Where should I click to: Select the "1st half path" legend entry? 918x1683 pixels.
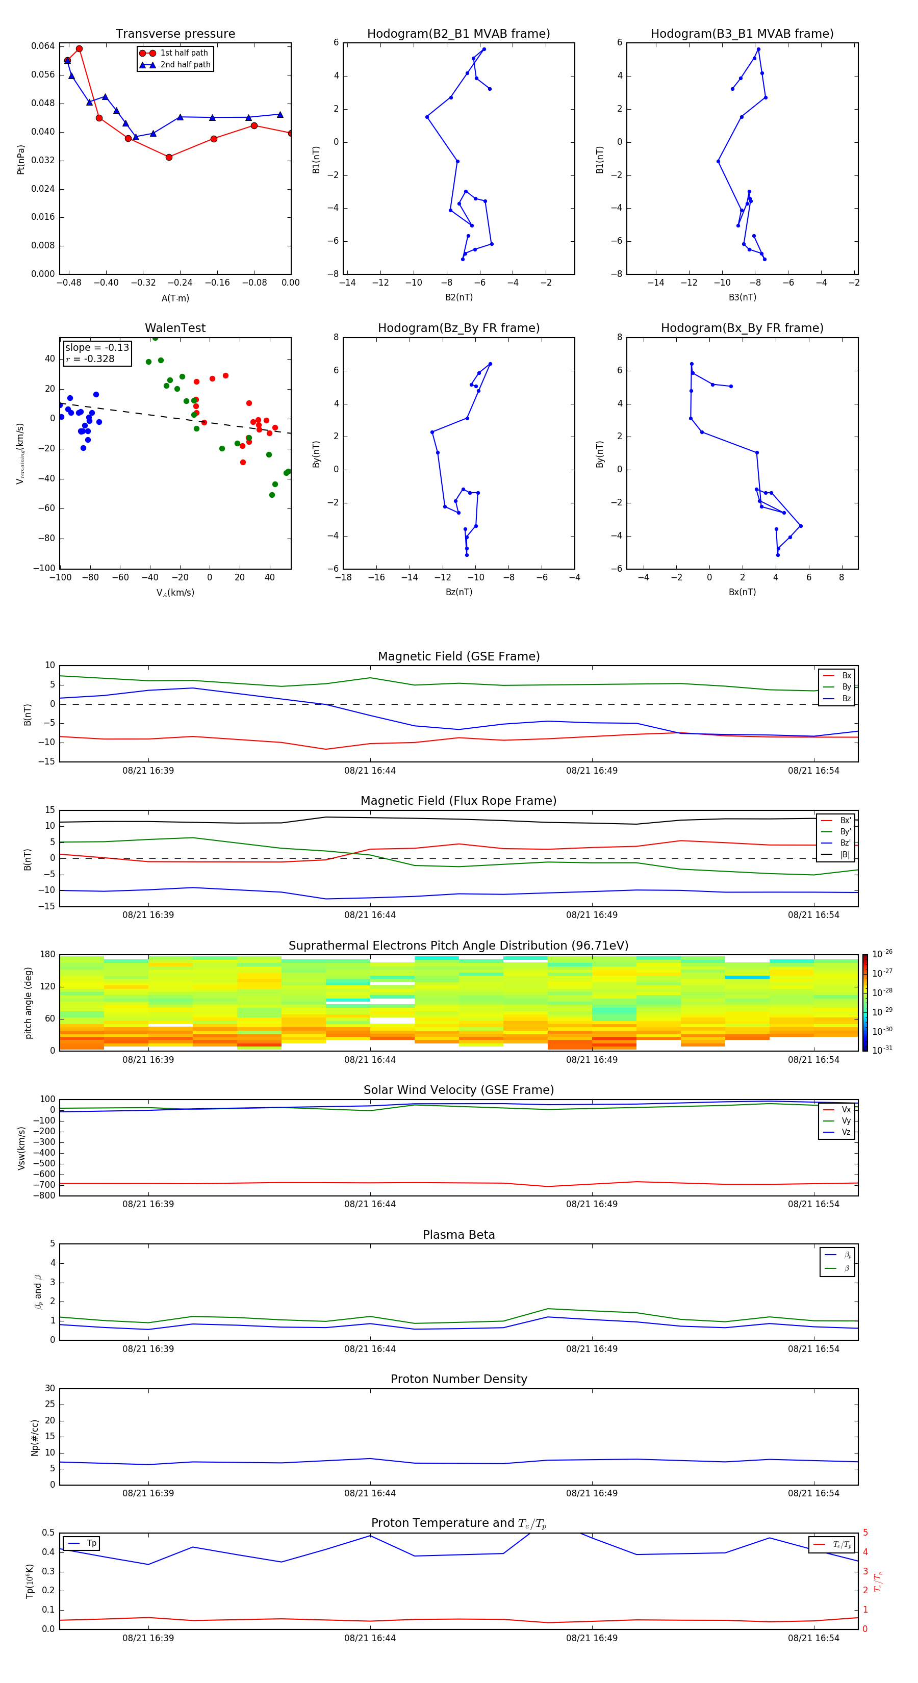pyautogui.click(x=174, y=53)
